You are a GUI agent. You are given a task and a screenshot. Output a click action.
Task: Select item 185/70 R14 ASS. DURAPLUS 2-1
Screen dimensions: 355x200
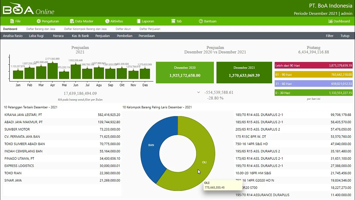click(x=293, y=115)
